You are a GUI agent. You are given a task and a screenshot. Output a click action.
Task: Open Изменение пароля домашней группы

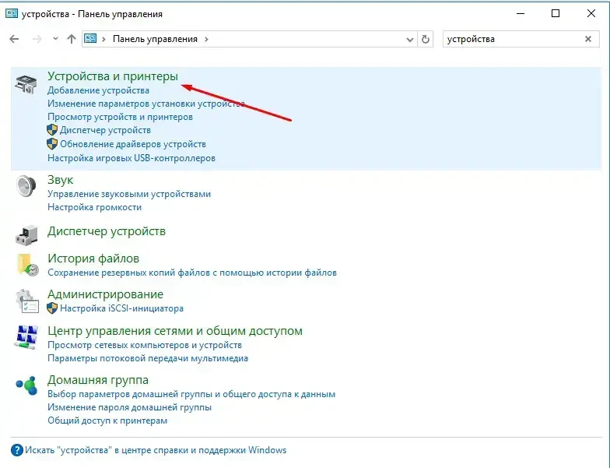click(129, 407)
